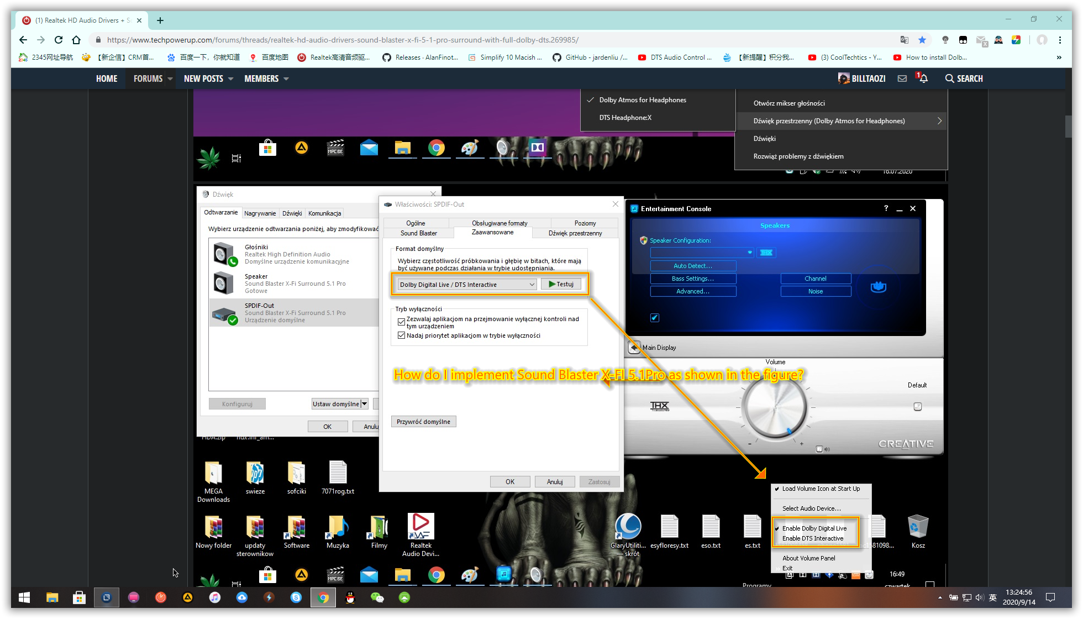Click the blue bookmark star icon

coord(922,40)
